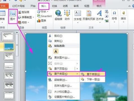Select the blue sky slide thumbnail
Screen dimensions: 134x101
[9, 47]
